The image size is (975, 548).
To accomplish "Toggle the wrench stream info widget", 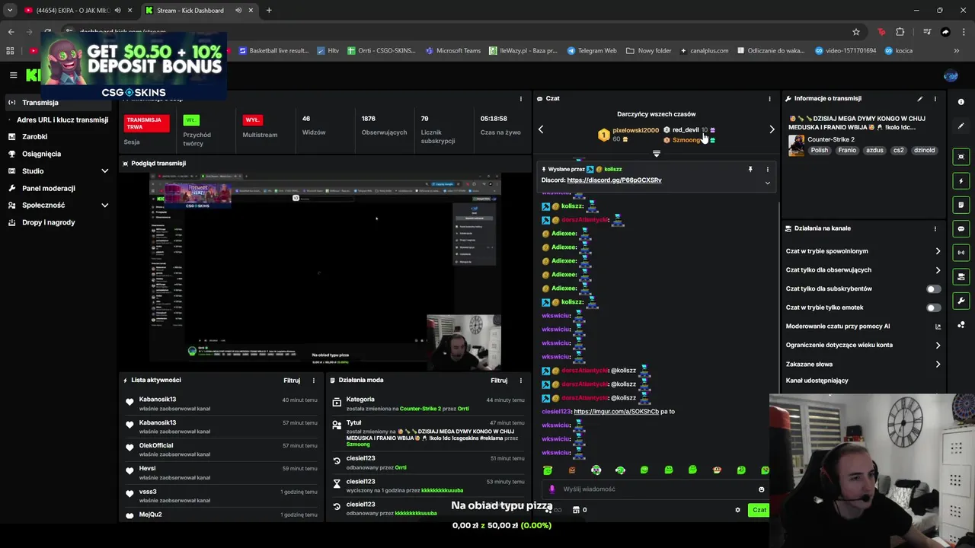I will 961,301.
